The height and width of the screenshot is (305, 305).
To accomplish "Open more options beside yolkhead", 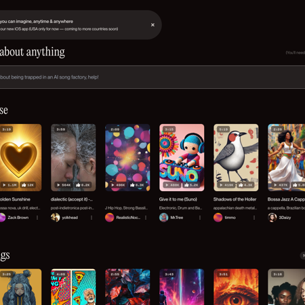I will [x=91, y=218].
